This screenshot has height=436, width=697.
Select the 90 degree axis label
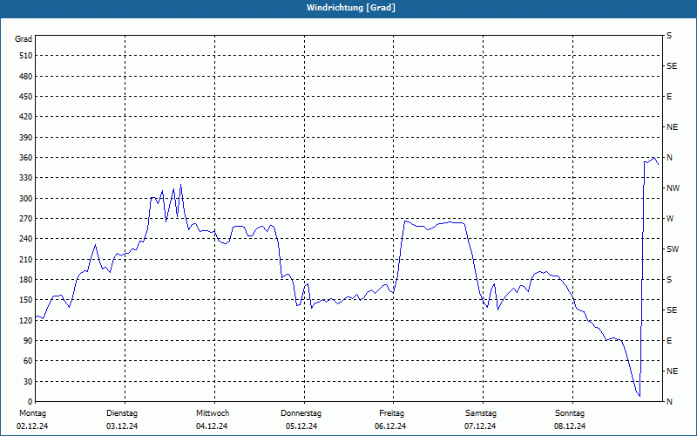tap(28, 340)
